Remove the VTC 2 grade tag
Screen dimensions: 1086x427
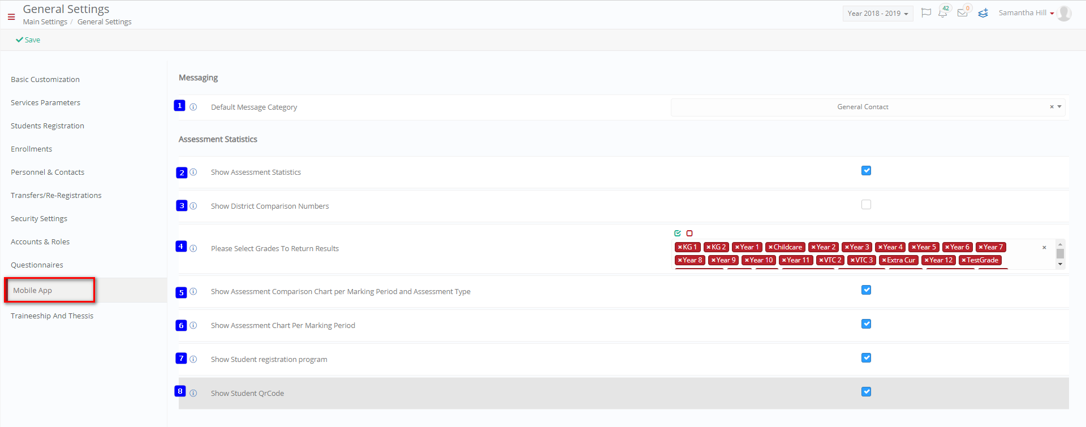[x=821, y=260]
